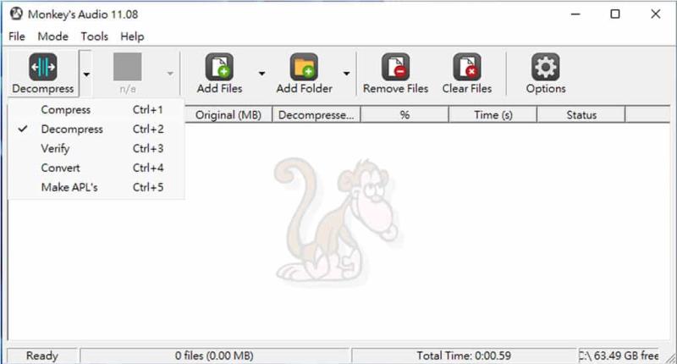Choose Make APL's in the mode list
Viewport: 677px width, 364px height.
point(96,187)
